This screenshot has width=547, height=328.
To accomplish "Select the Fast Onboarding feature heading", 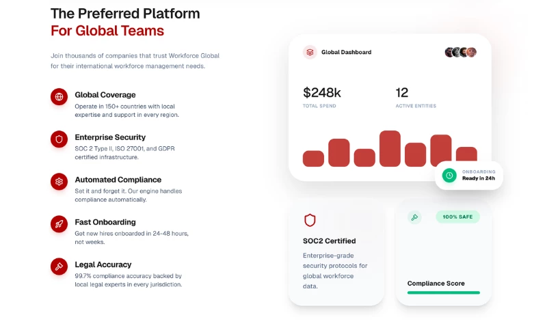I will [105, 222].
